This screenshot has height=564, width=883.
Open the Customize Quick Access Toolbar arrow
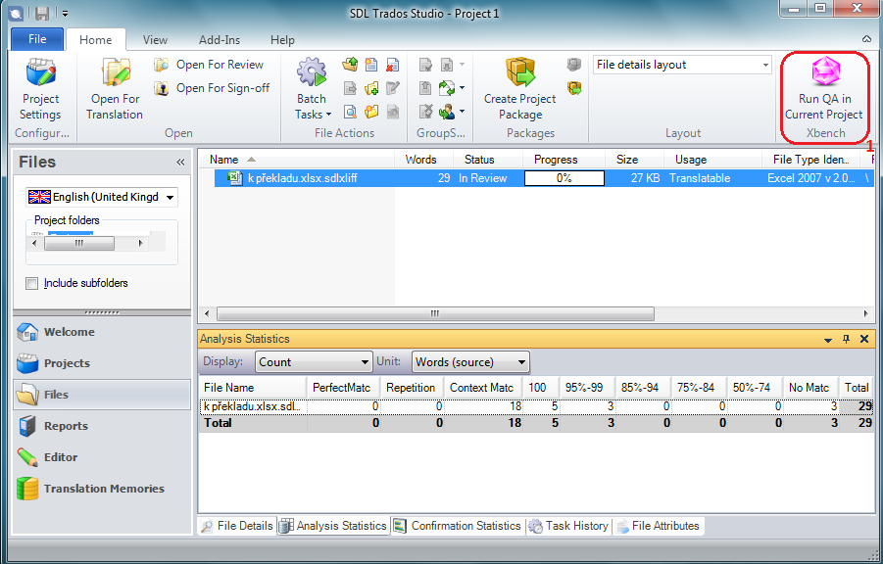click(65, 13)
